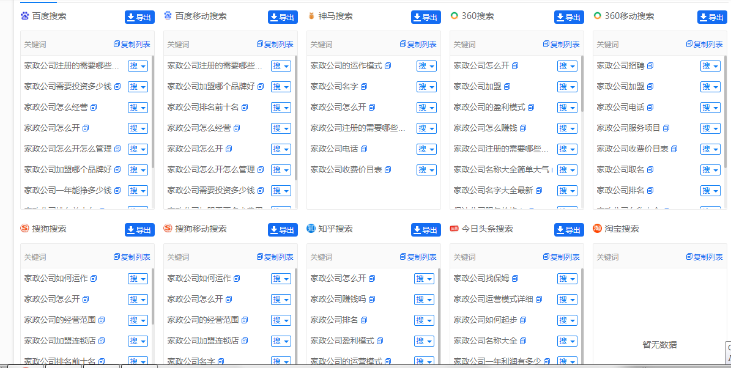Click the 暂无数据 message in 淘宝搜索

659,345
